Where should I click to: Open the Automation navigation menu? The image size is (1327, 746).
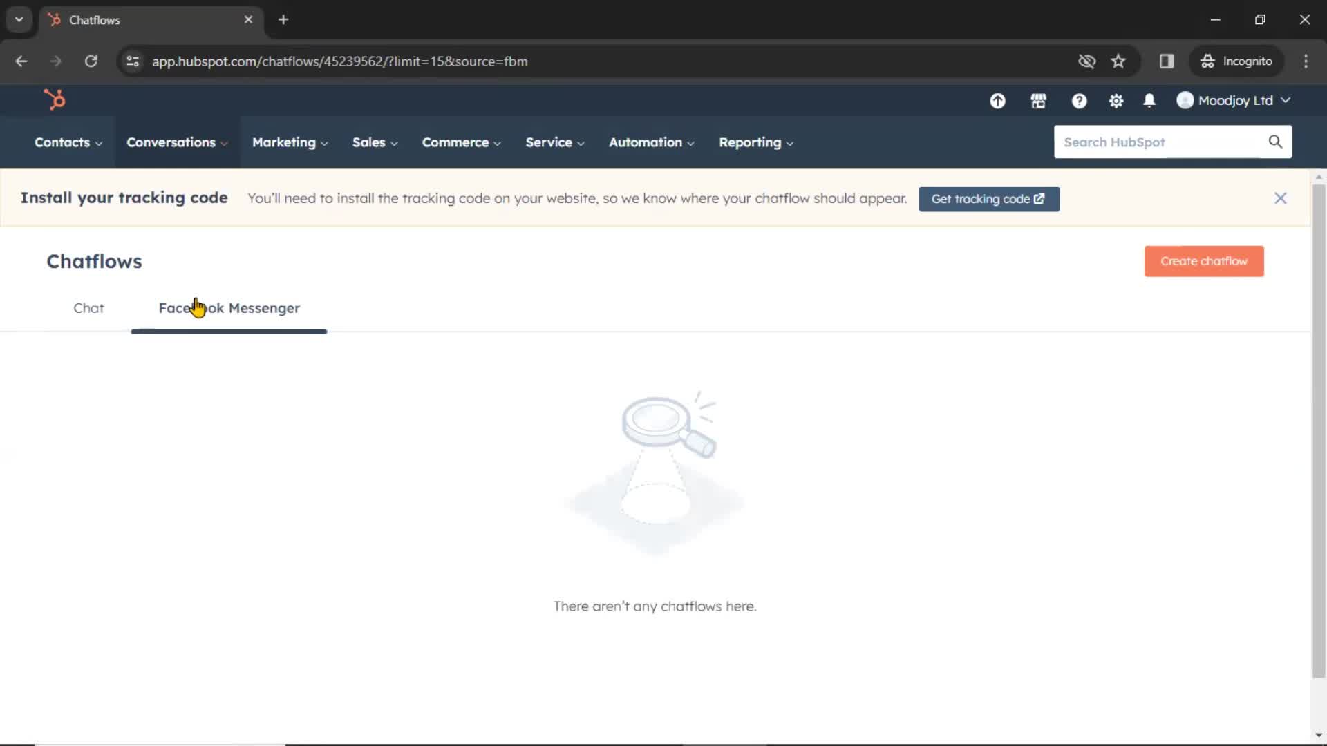coord(650,142)
